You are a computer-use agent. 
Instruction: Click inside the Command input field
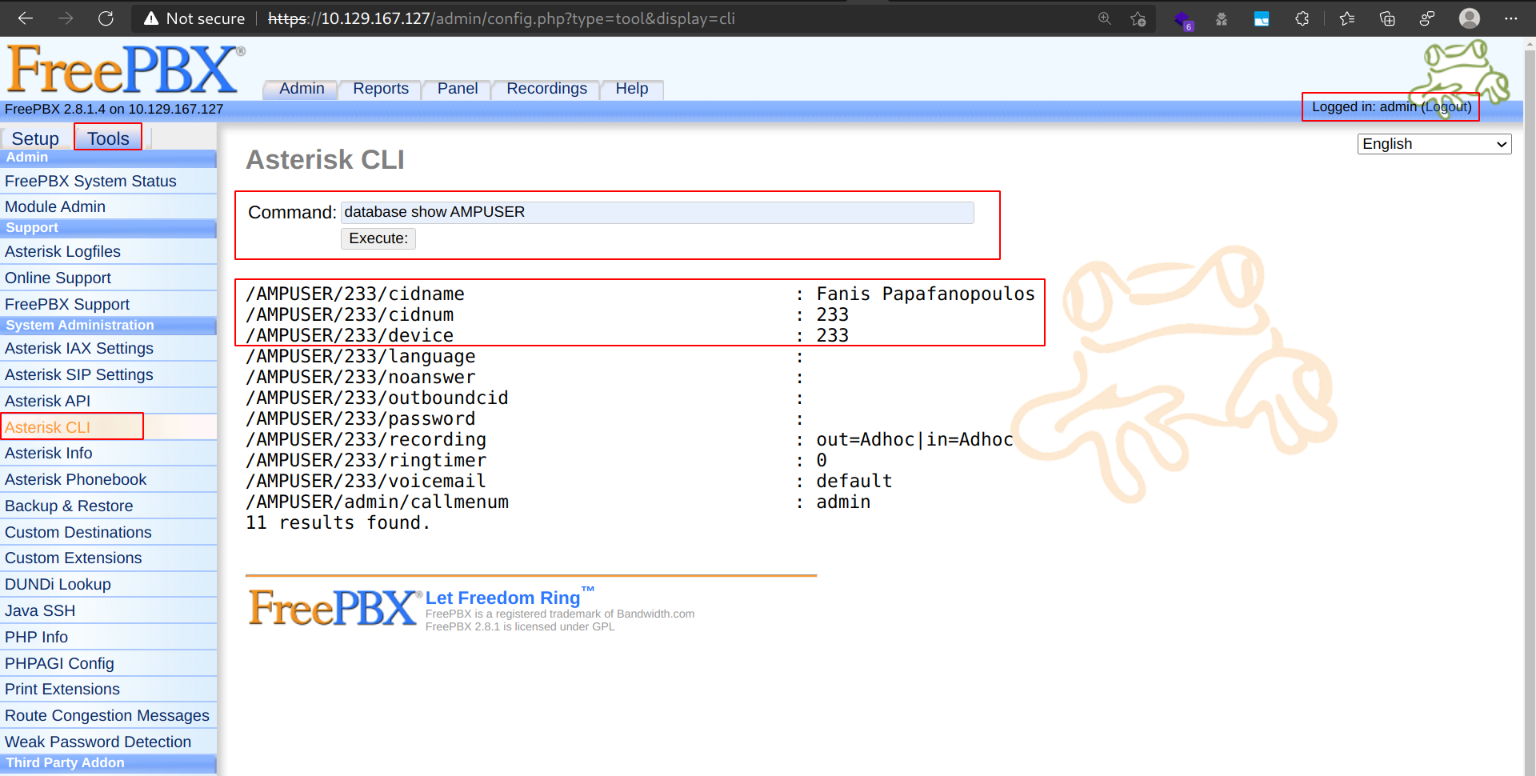[656, 212]
